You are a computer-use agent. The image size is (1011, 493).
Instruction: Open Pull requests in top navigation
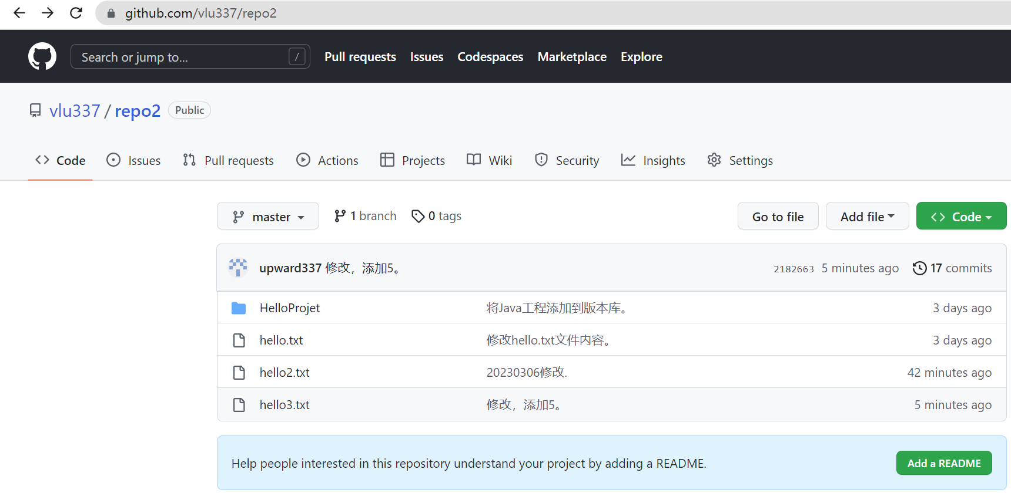[360, 57]
